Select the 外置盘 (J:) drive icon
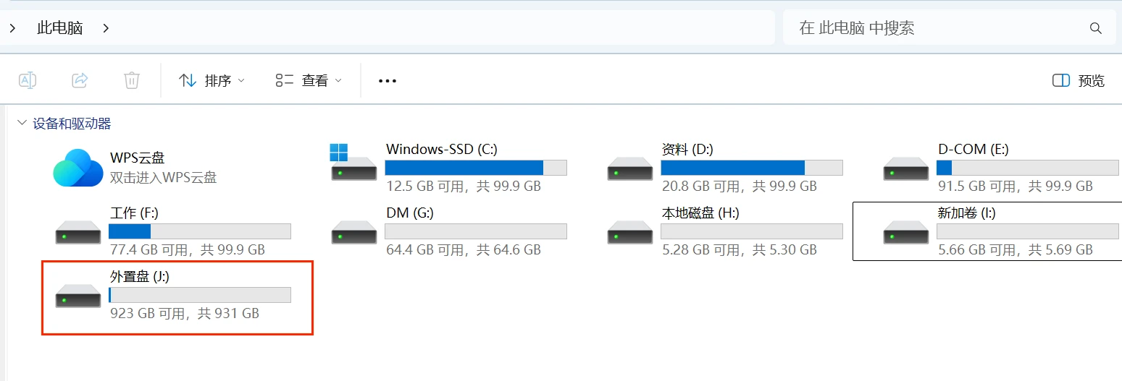Screen dimensions: 1122x381 click(x=78, y=296)
